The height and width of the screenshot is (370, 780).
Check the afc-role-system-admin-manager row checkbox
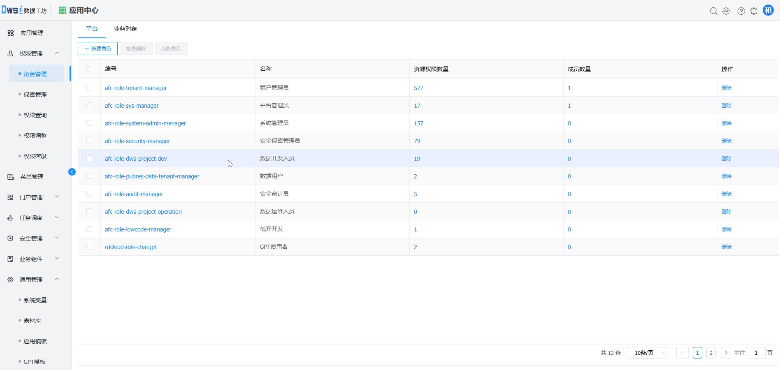[89, 123]
